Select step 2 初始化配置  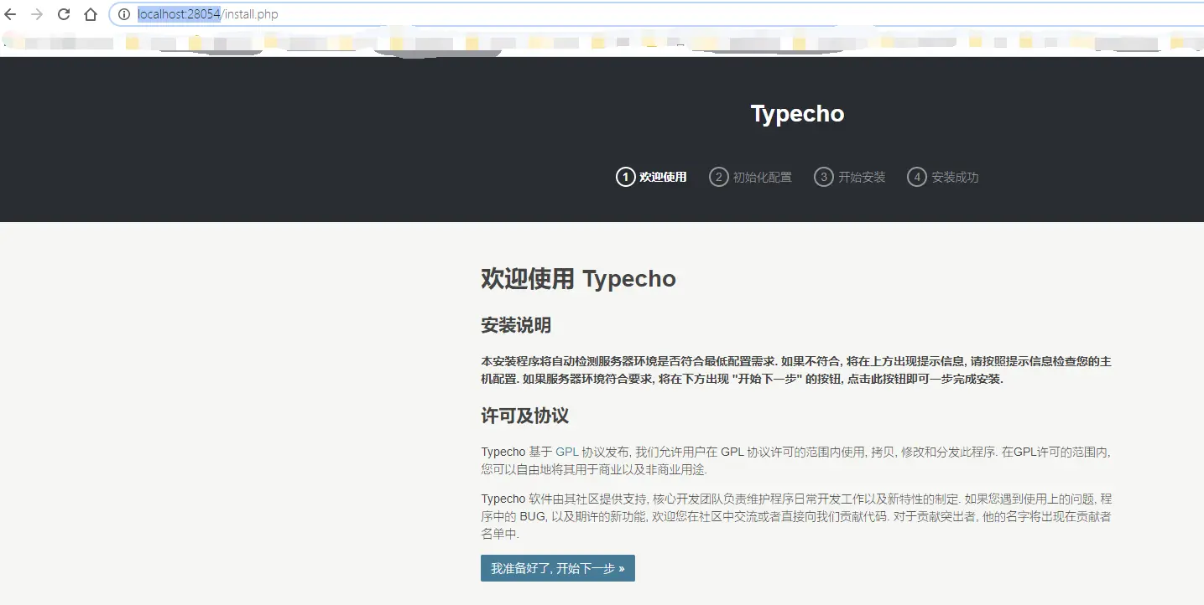pyautogui.click(x=750, y=177)
